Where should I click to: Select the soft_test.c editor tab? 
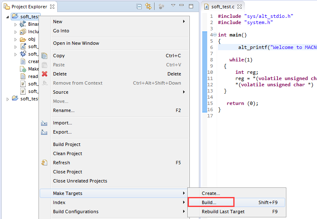(223, 7)
